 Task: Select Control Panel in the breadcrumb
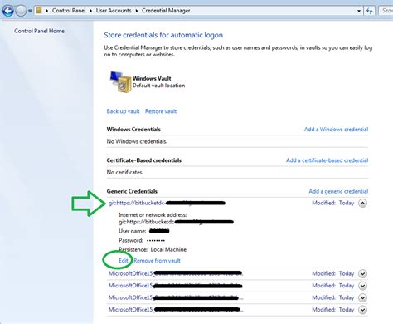click(x=69, y=11)
